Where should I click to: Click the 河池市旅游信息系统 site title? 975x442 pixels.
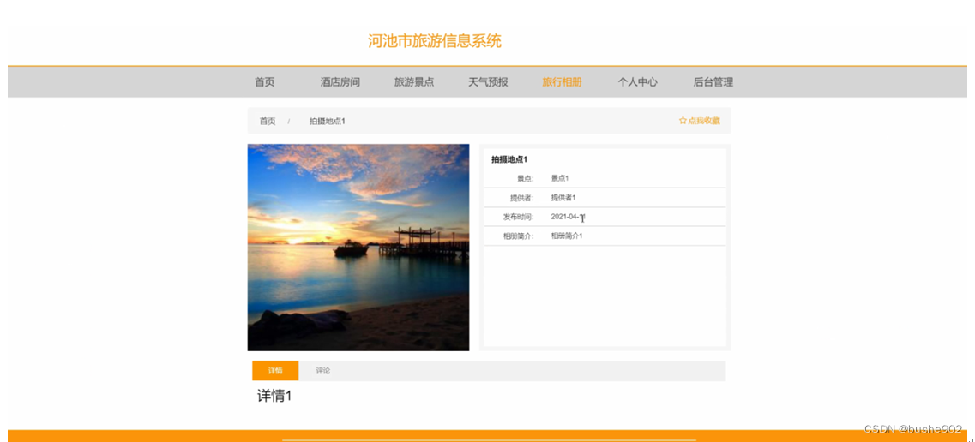click(x=435, y=42)
